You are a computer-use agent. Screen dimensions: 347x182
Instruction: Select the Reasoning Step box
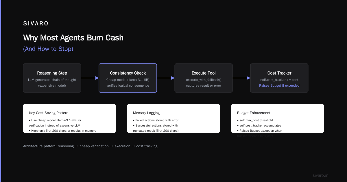(x=52, y=78)
